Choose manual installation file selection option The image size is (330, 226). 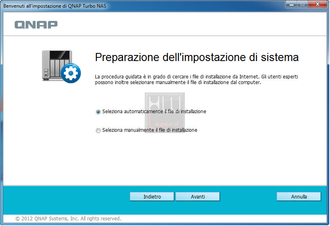coord(98,131)
